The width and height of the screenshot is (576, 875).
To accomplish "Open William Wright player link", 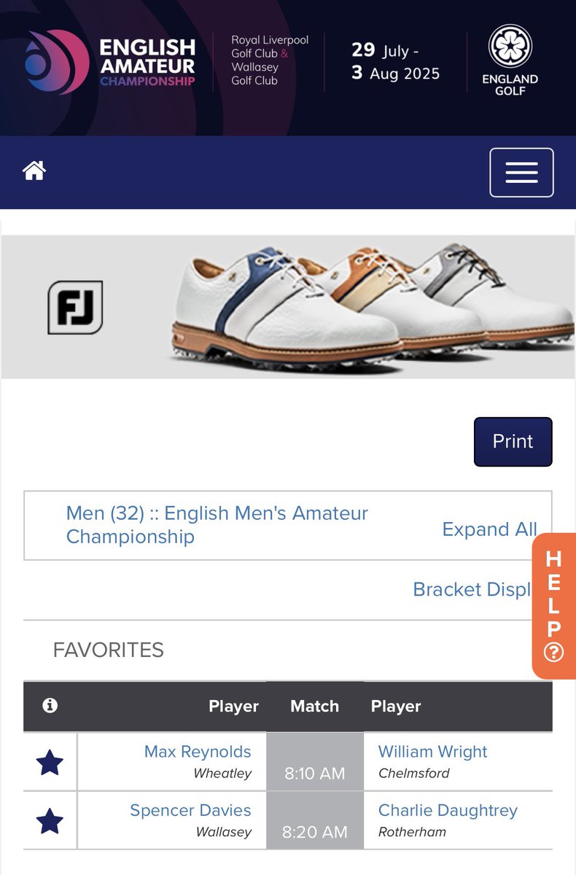I will click(x=433, y=752).
